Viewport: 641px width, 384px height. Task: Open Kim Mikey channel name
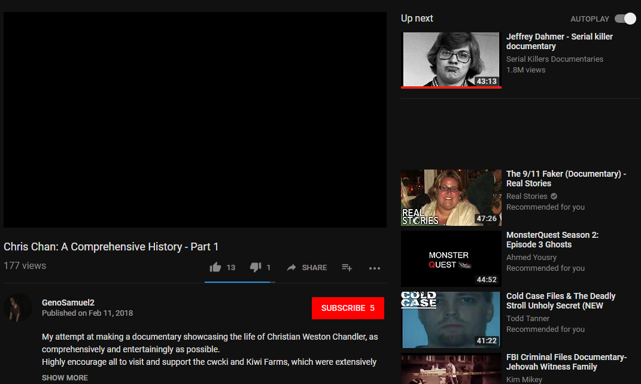[x=524, y=379]
